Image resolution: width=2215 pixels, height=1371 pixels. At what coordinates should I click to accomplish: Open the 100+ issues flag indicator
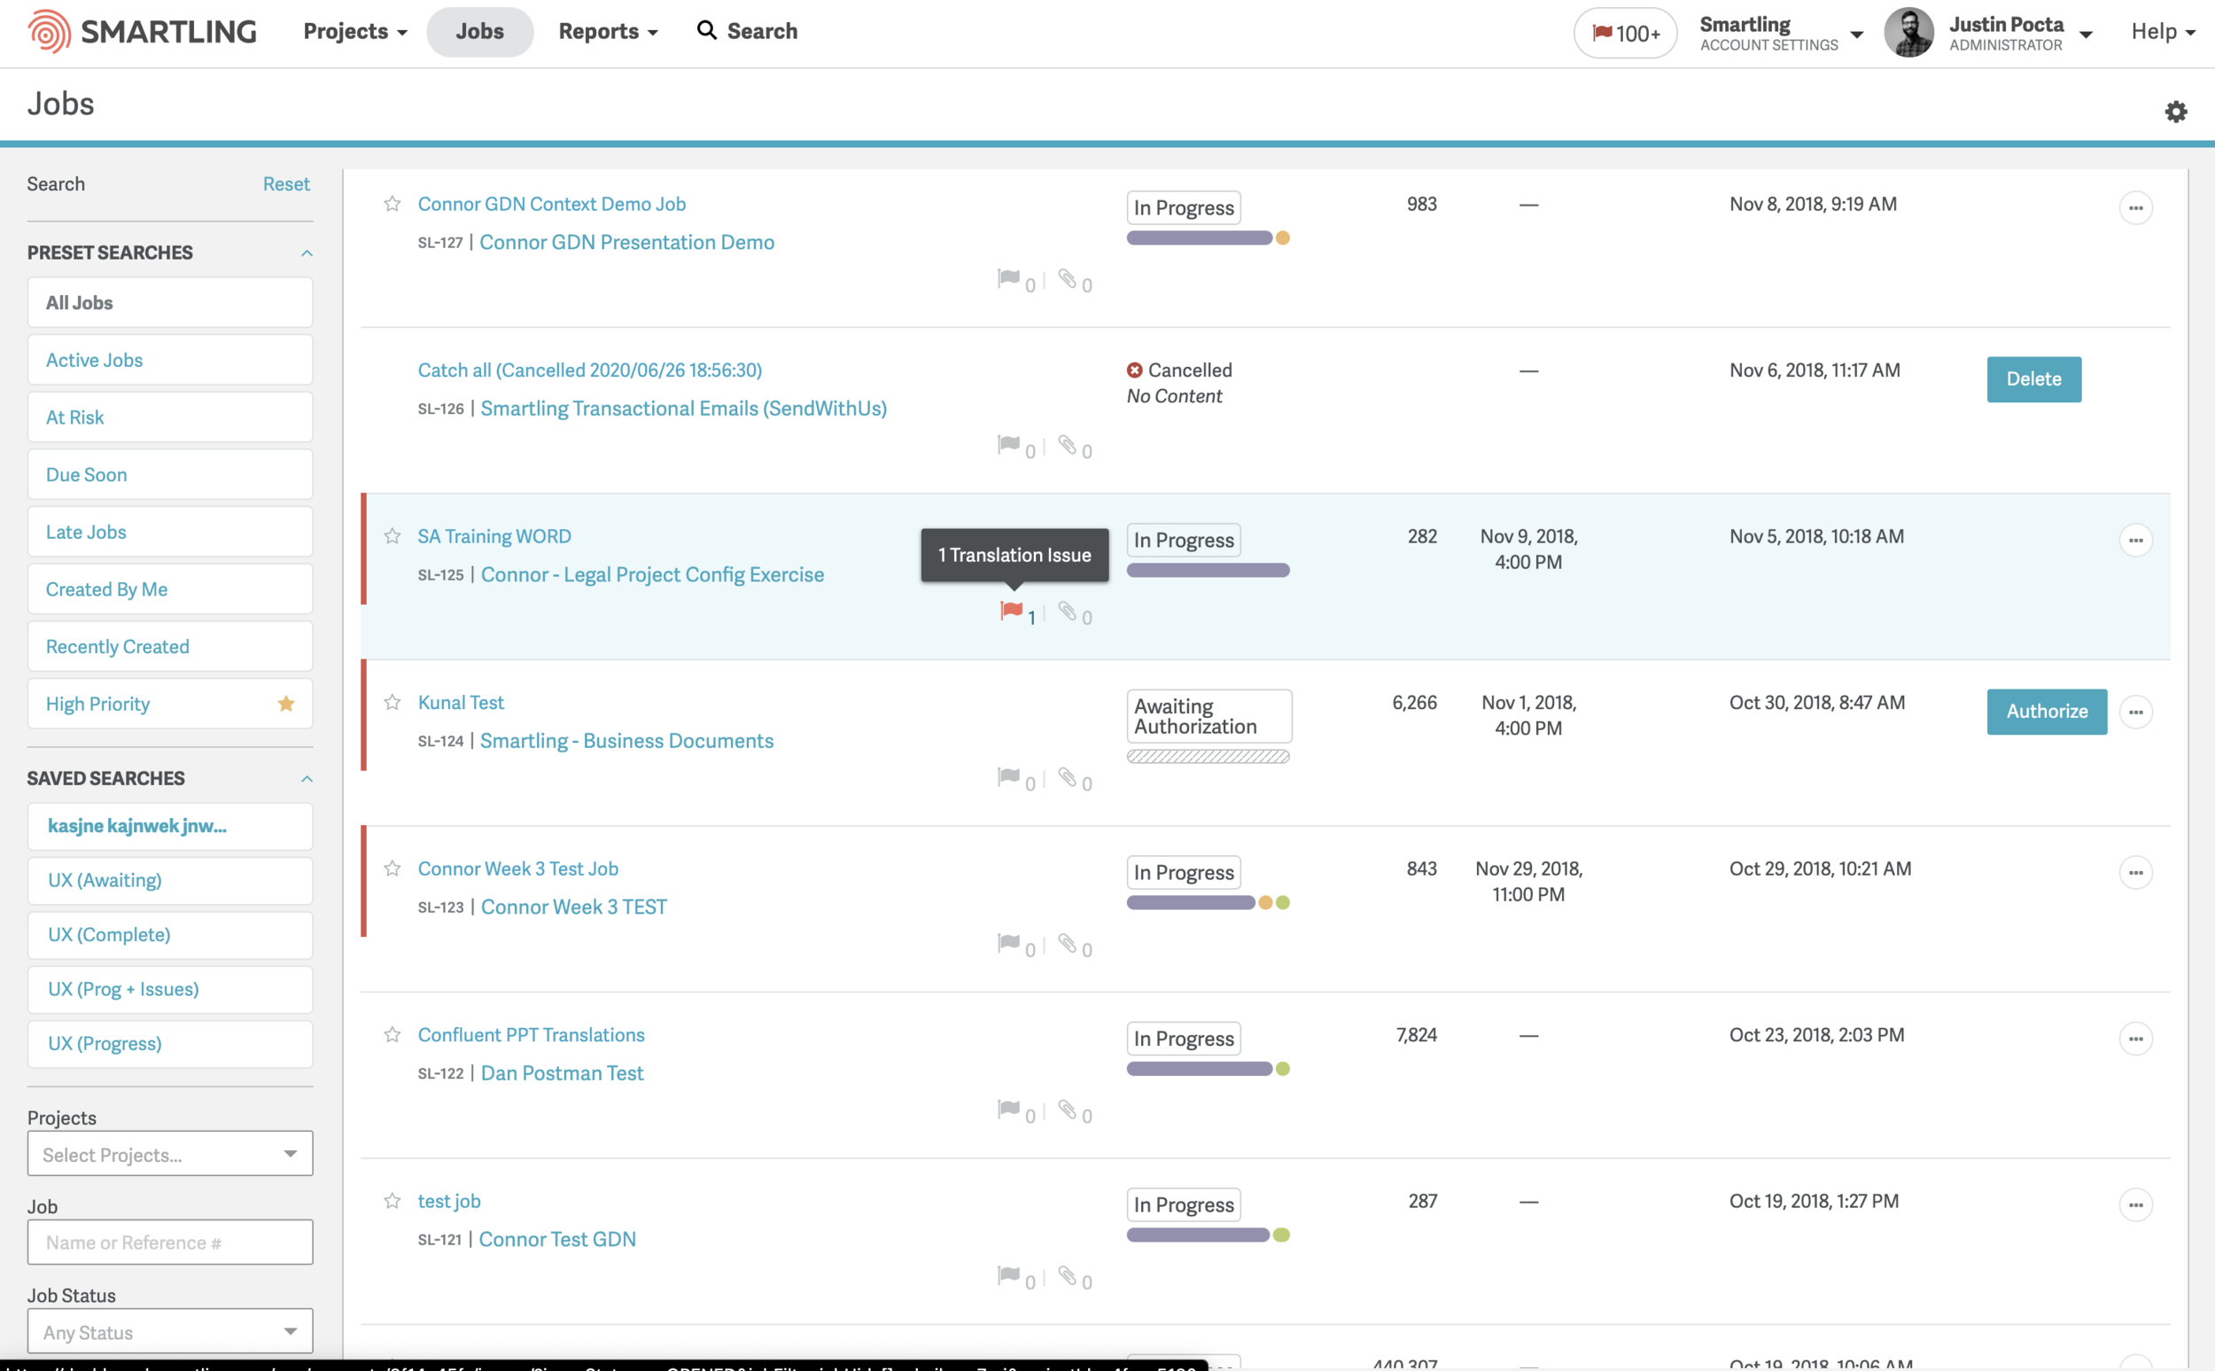click(1625, 33)
